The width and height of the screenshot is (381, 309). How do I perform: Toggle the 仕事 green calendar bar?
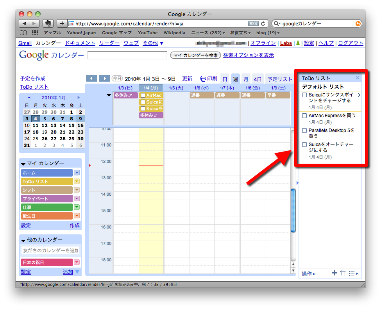click(47, 207)
